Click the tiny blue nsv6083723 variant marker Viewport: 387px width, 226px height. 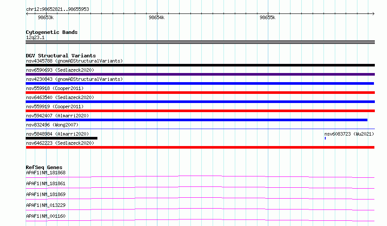coord(325,138)
